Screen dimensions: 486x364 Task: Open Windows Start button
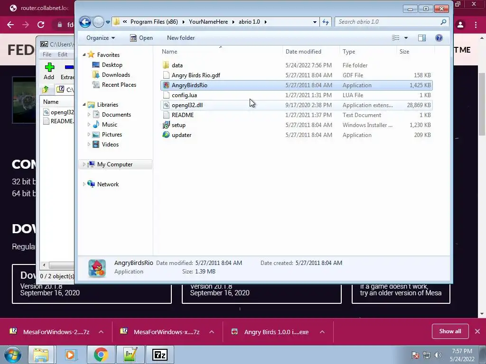pos(13,355)
